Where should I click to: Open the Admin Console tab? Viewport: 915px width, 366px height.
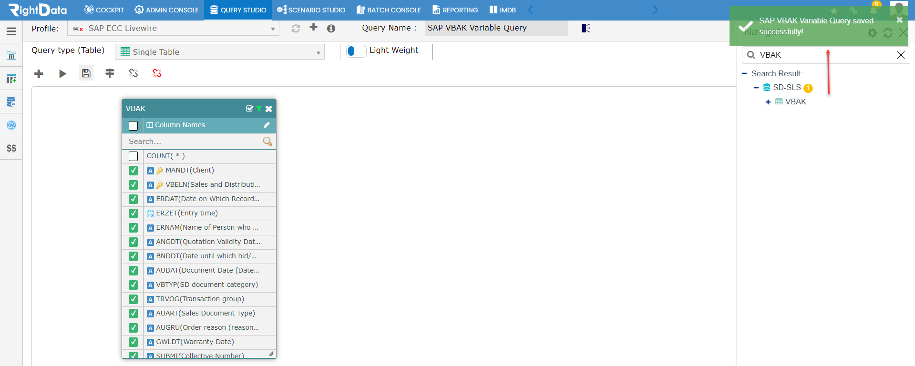[166, 10]
